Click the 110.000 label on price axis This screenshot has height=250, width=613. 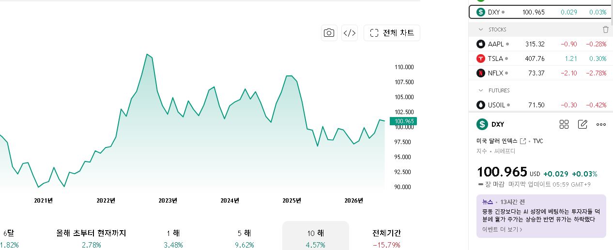[x=404, y=67]
